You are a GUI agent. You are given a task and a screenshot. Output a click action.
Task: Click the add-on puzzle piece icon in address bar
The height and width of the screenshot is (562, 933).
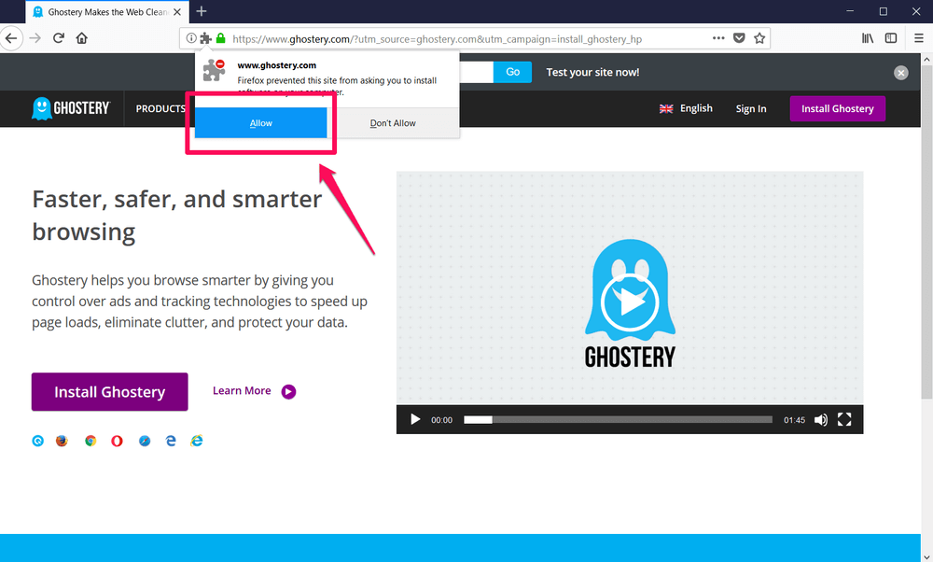206,38
